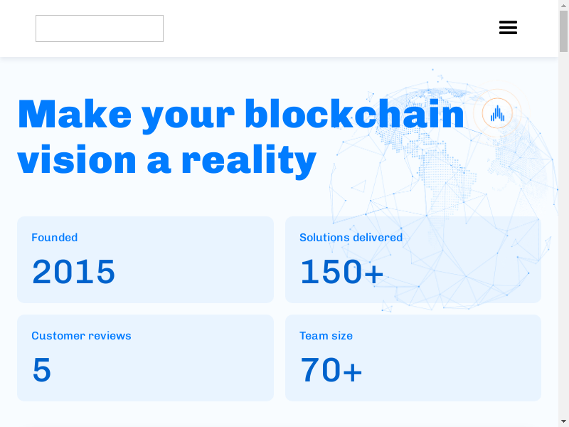Click the empty logo box in the header
This screenshot has height=427, width=569.
100,28
